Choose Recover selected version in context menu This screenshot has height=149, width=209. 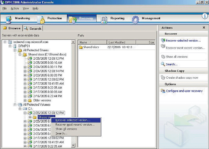76,120
